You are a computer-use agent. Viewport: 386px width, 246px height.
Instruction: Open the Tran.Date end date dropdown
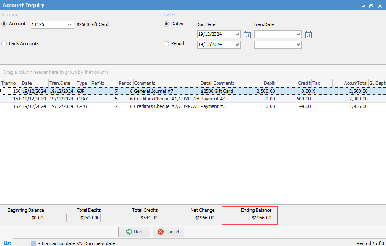298,45
